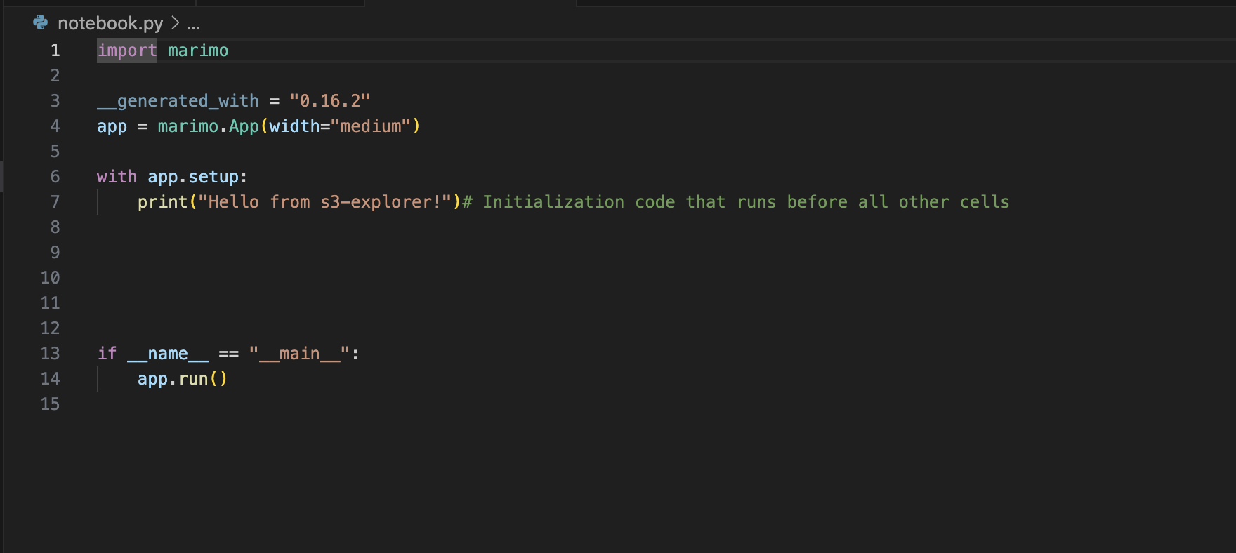Click the 'width' keyword argument
Screen dimensions: 1236x553
click(295, 126)
